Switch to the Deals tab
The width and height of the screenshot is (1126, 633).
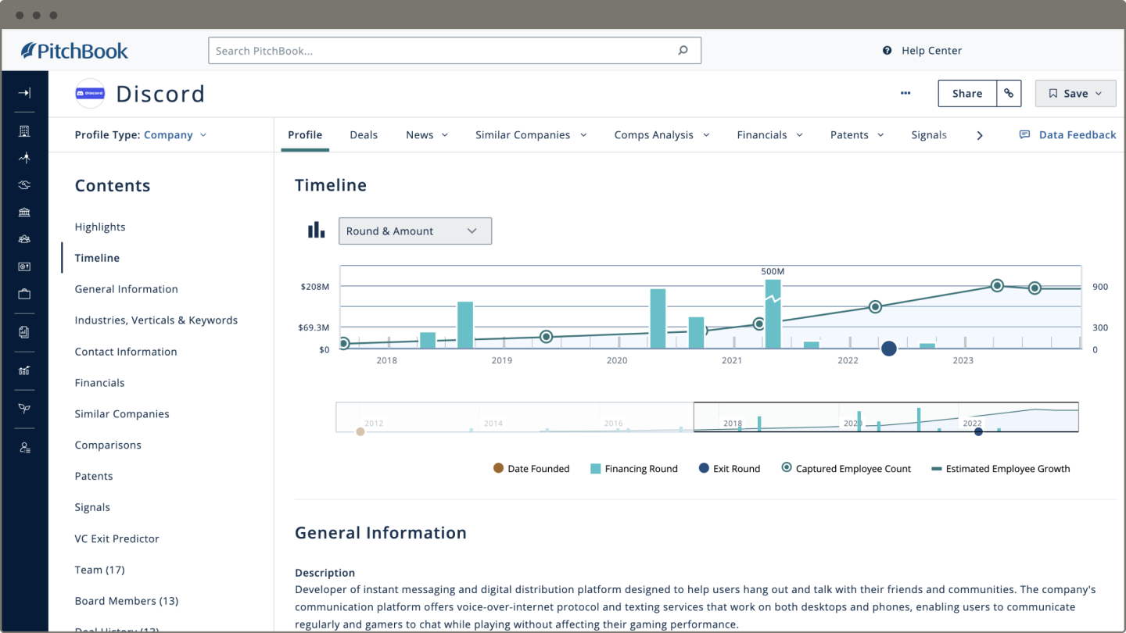coord(364,135)
